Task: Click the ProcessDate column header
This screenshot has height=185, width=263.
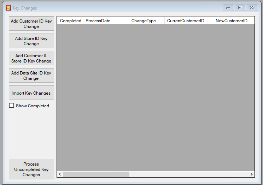Action: 106,21
